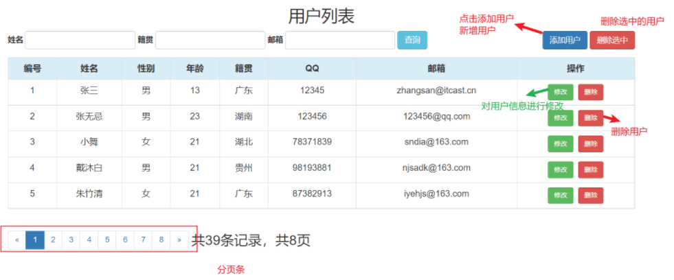
Task: Click the 查询 search button
Action: [x=412, y=40]
